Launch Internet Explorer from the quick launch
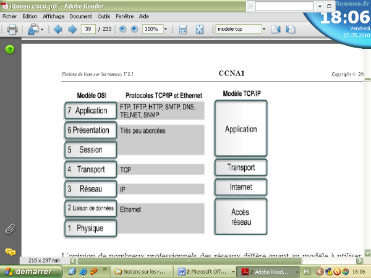The image size is (371, 278). point(83,272)
